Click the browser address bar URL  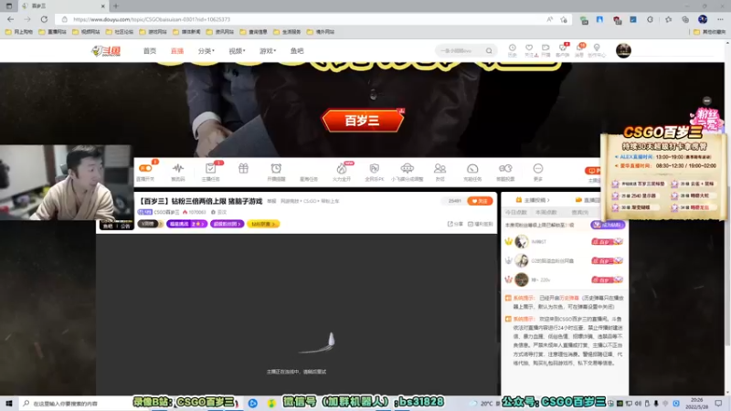[x=152, y=19]
